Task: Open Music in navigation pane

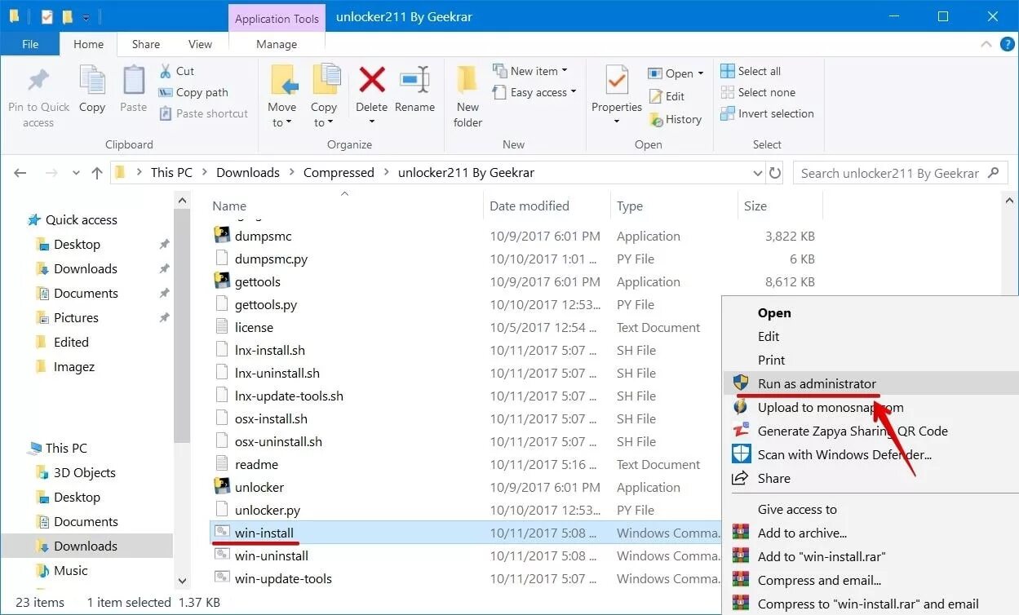Action: coord(70,571)
